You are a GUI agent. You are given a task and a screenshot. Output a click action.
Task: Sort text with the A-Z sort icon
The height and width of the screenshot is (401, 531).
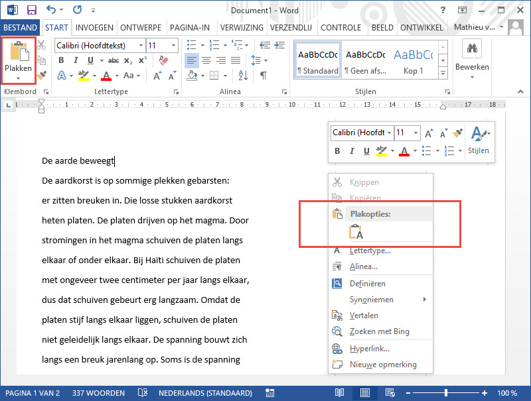pos(243,76)
